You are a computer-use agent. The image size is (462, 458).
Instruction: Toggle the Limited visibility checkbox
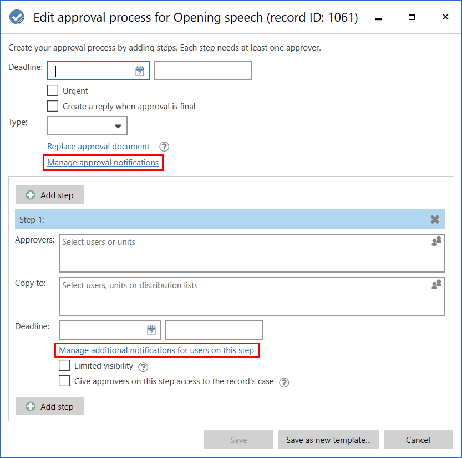(64, 366)
